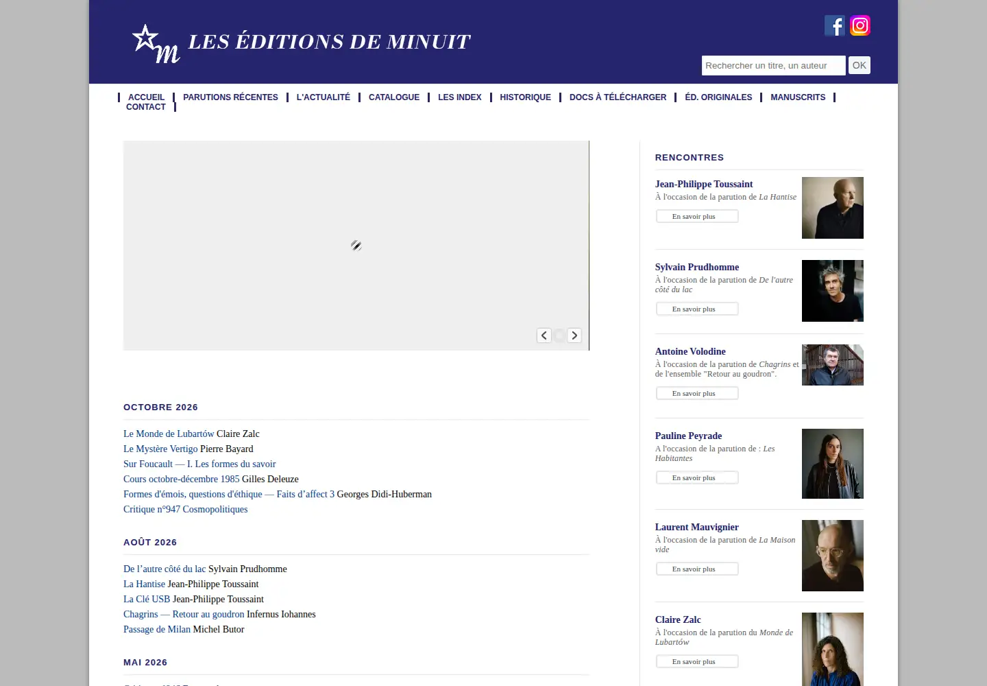Image resolution: width=987 pixels, height=686 pixels.
Task: Click En savoir plus for Laurent Mauvignier
Action: (x=697, y=569)
